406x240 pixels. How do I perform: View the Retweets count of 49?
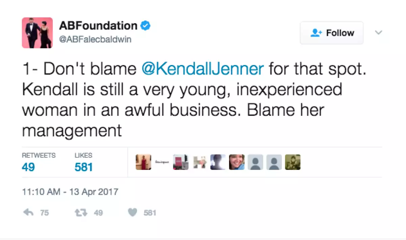tap(28, 167)
